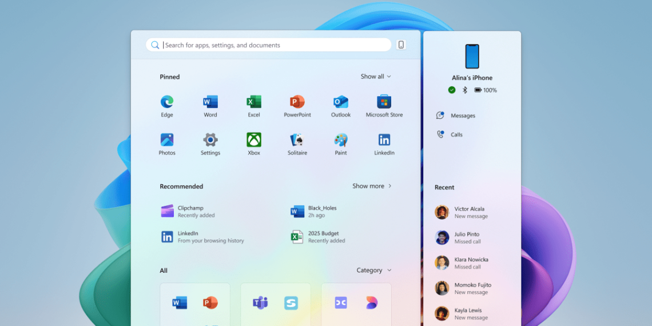This screenshot has height=326, width=652.
Task: Open the Microsoft Store app
Action: tap(384, 106)
